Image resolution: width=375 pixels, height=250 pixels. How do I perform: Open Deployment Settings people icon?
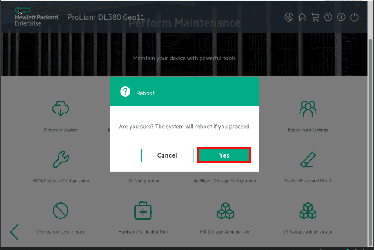tap(308, 109)
